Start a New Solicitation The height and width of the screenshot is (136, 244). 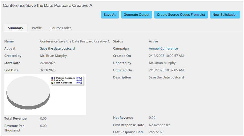(225, 15)
